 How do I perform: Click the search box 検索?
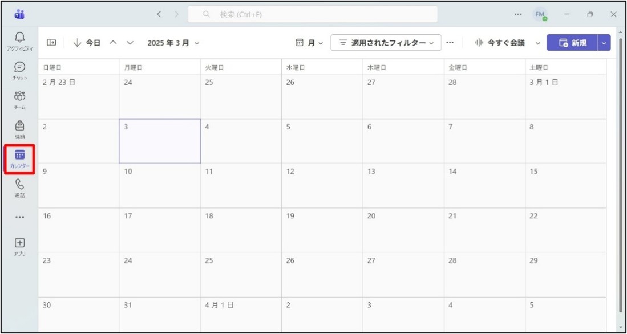coord(313,14)
